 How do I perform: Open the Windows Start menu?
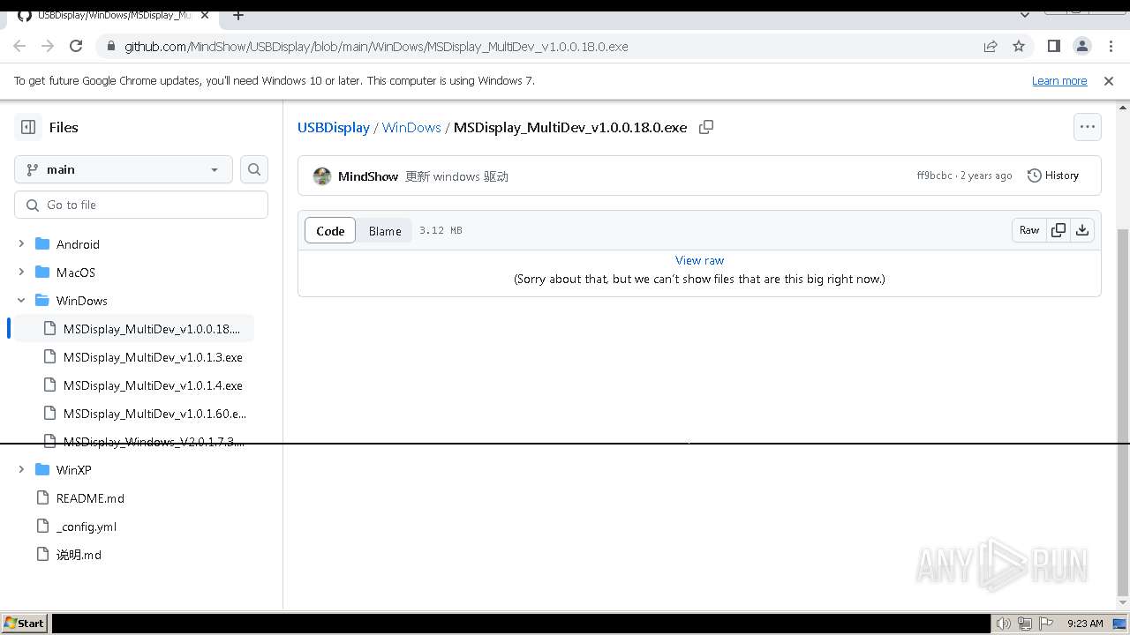click(24, 623)
